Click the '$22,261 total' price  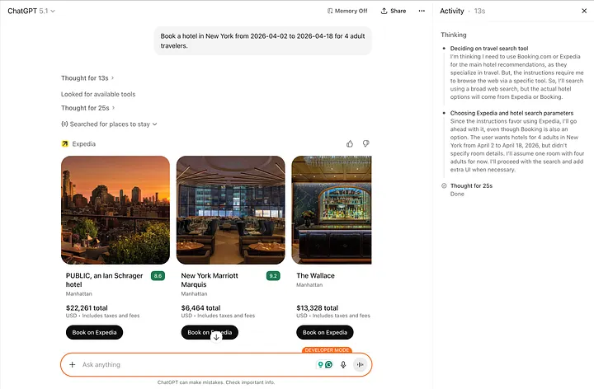(x=87, y=308)
